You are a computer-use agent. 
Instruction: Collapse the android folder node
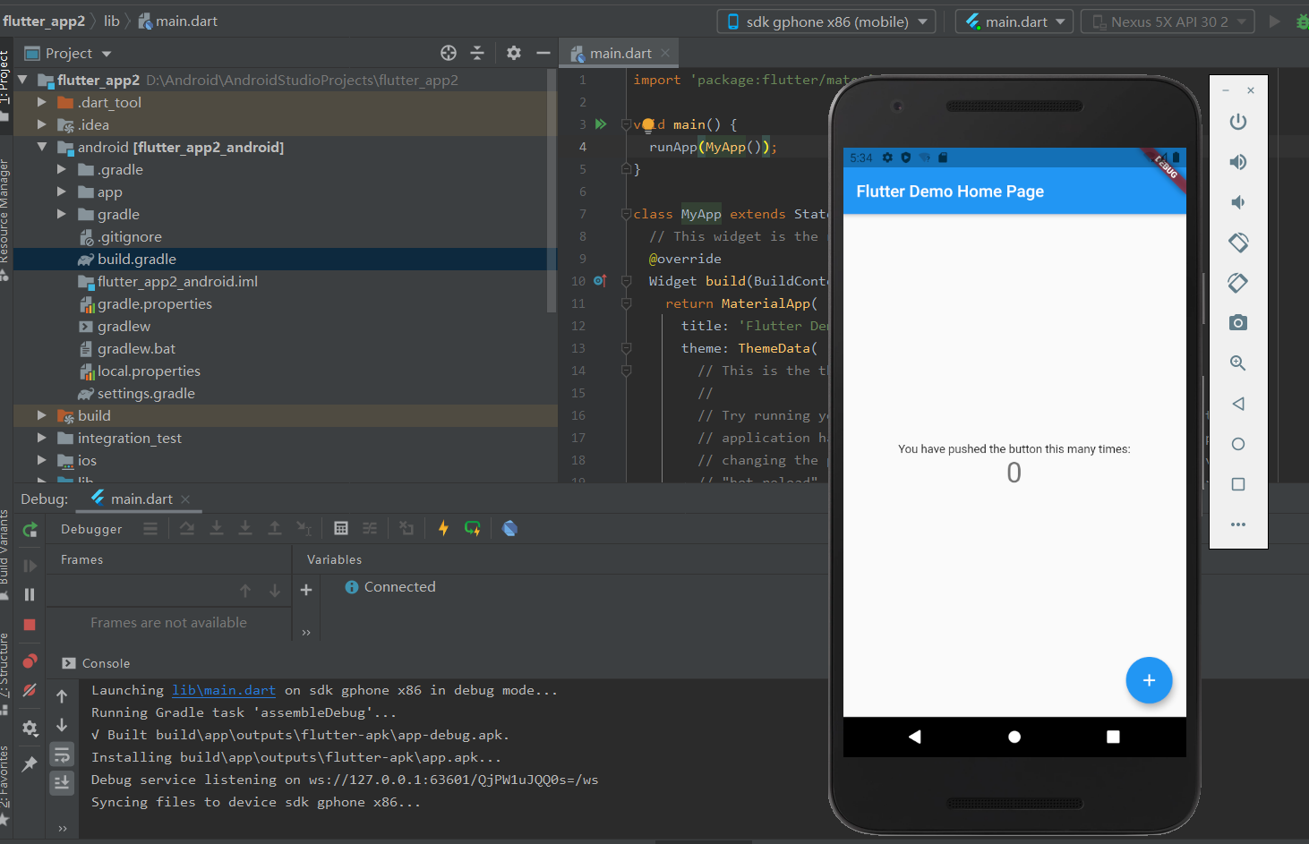(x=42, y=147)
